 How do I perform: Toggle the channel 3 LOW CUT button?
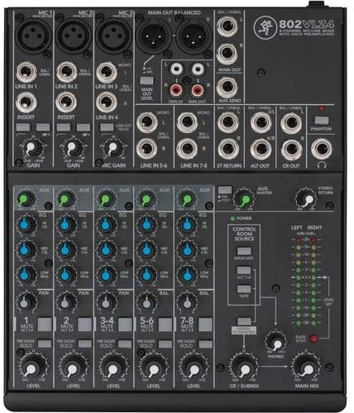[107, 127]
